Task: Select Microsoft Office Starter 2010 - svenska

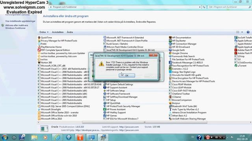Action: (x=58, y=112)
